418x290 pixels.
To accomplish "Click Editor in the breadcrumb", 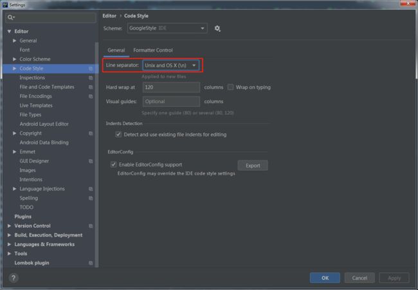I will coord(109,15).
